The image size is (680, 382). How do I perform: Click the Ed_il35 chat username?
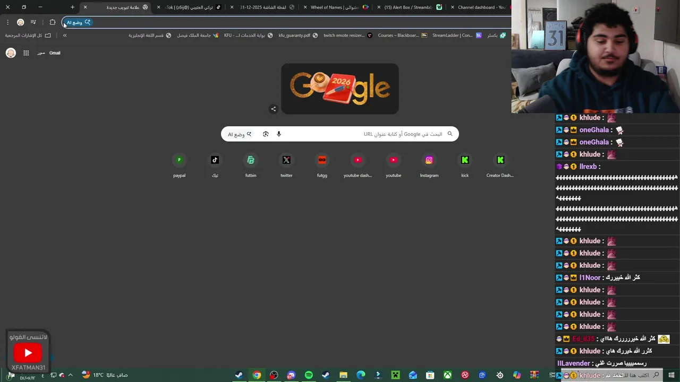click(x=583, y=339)
